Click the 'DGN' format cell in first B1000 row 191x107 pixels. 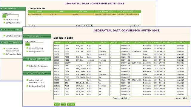coord(70,46)
